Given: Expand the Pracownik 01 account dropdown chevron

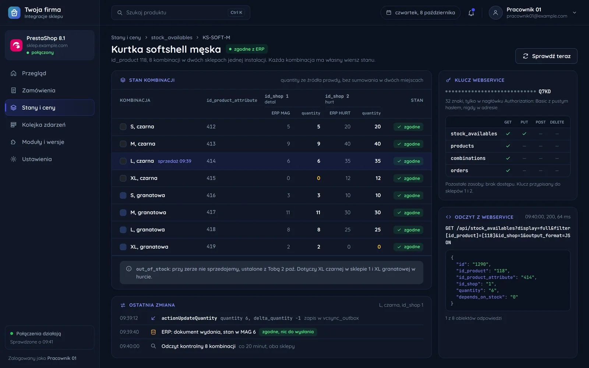Looking at the screenshot, I should point(574,13).
